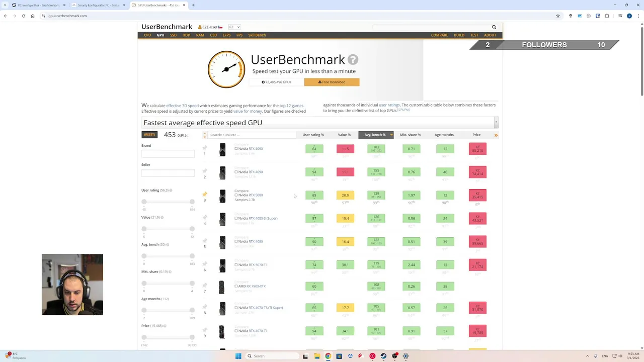Adjust the Avg. bench range slider

tap(168, 256)
